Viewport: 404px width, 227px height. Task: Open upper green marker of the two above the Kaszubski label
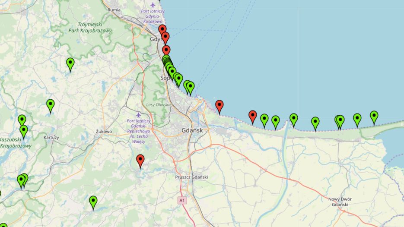click(22, 120)
